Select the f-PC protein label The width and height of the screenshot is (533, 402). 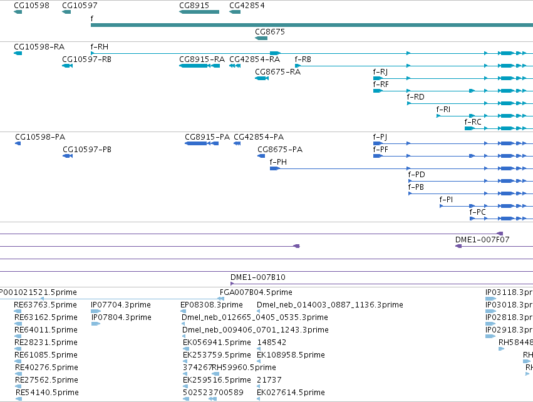478,212
